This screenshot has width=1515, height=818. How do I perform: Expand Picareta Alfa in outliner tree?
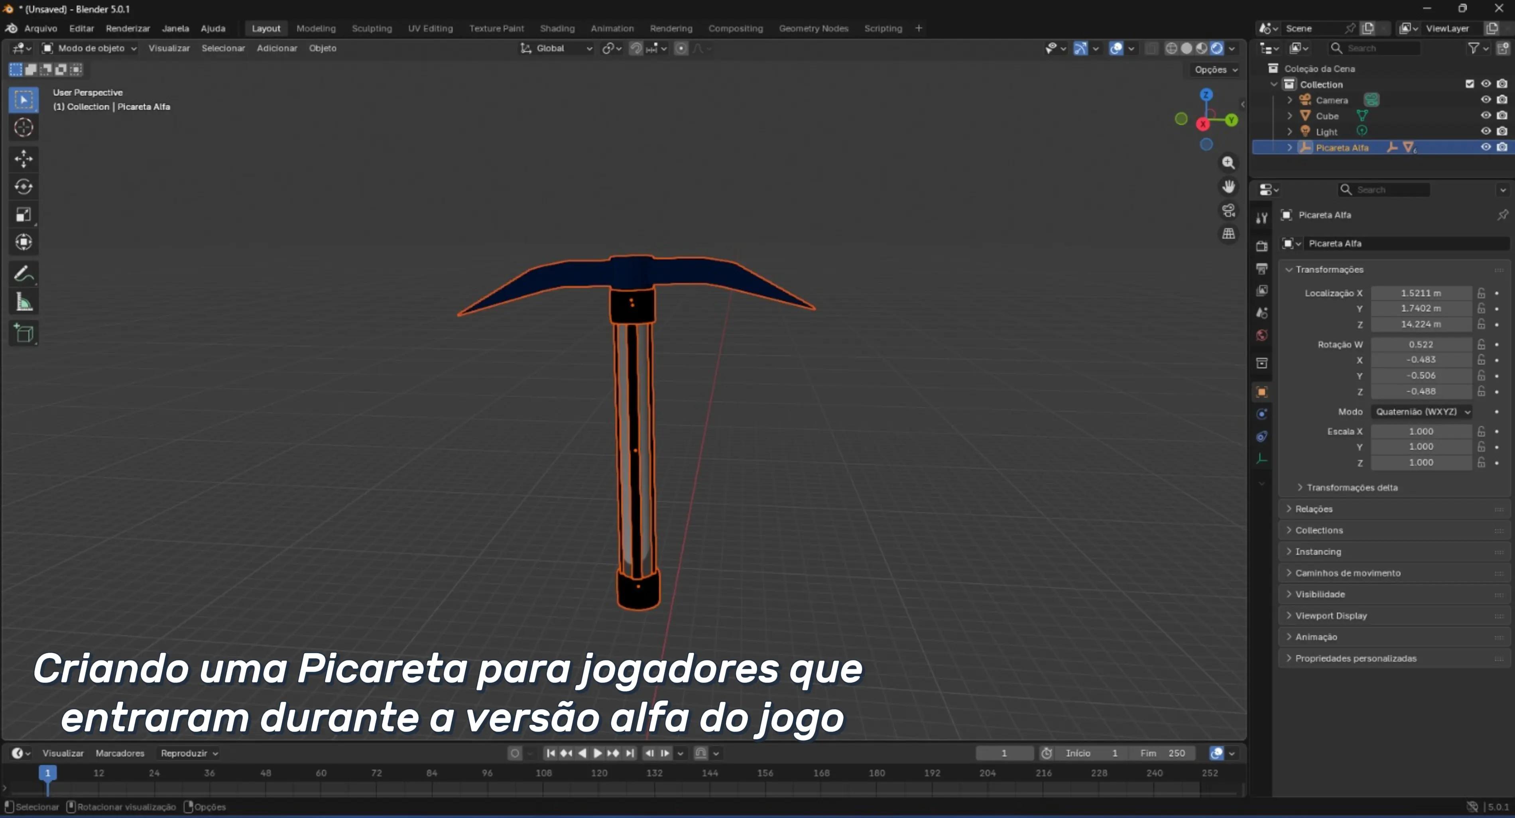pos(1290,147)
